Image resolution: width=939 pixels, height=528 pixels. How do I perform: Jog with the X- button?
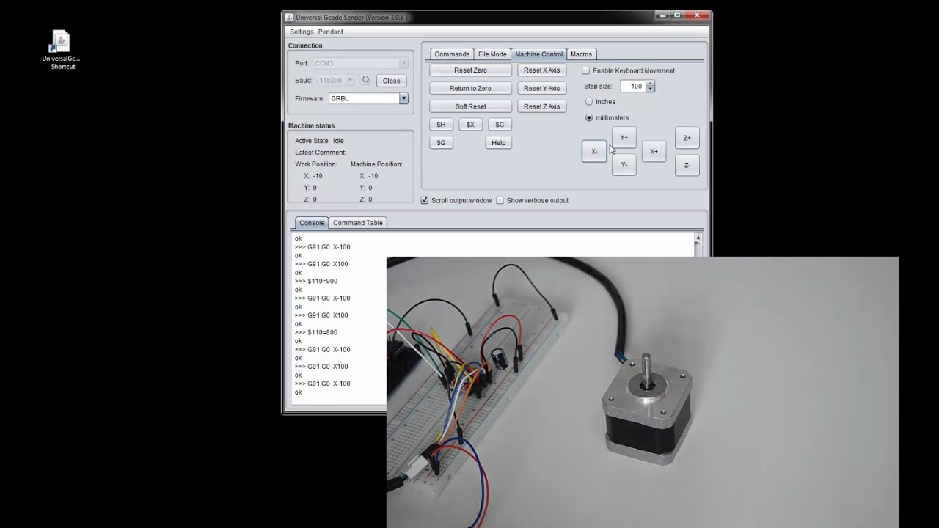[x=594, y=151]
